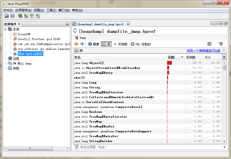Click the 类名过滤器 filter funnel icon

76,147
